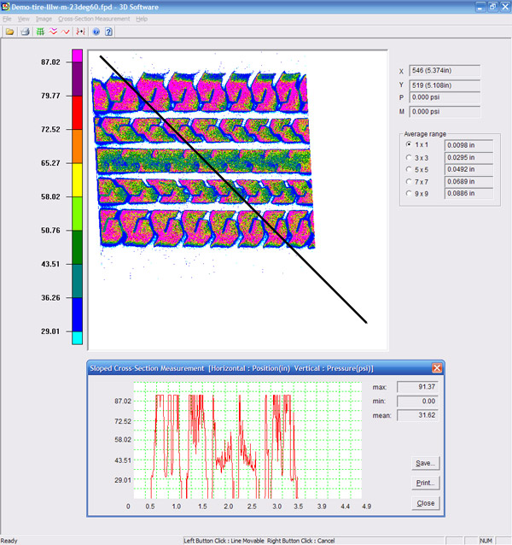Click the orange swatch in pressure legend
The image size is (512, 545).
[77, 146]
